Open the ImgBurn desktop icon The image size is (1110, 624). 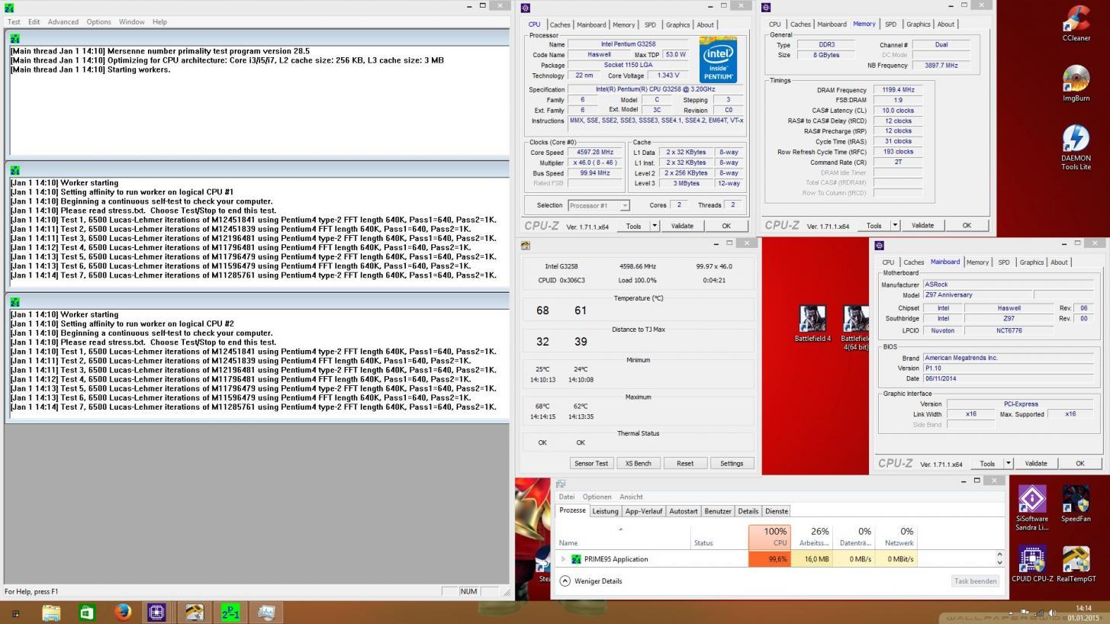point(1076,83)
